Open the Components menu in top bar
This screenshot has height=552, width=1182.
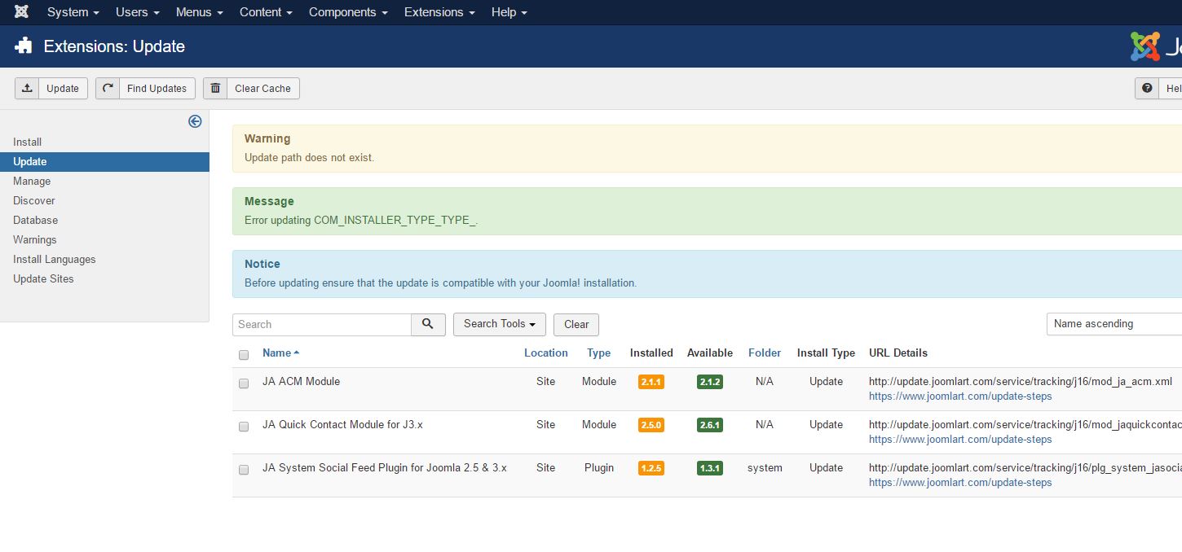tap(348, 12)
